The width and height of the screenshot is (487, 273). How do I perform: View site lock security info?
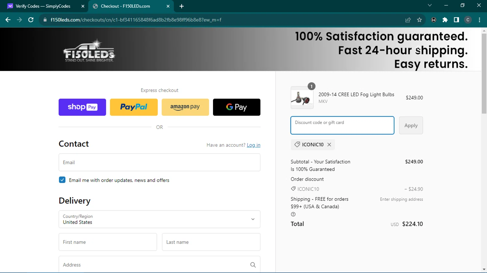click(x=45, y=20)
